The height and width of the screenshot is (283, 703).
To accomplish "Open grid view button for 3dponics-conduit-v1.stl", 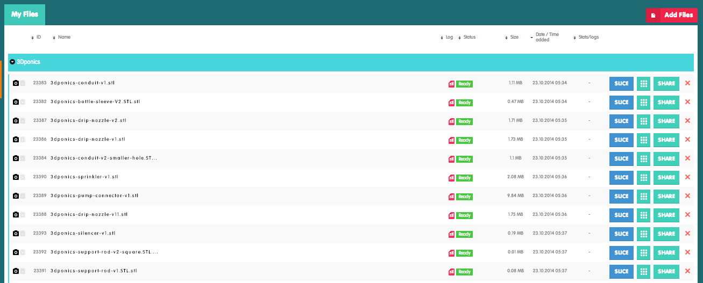I will click(643, 84).
